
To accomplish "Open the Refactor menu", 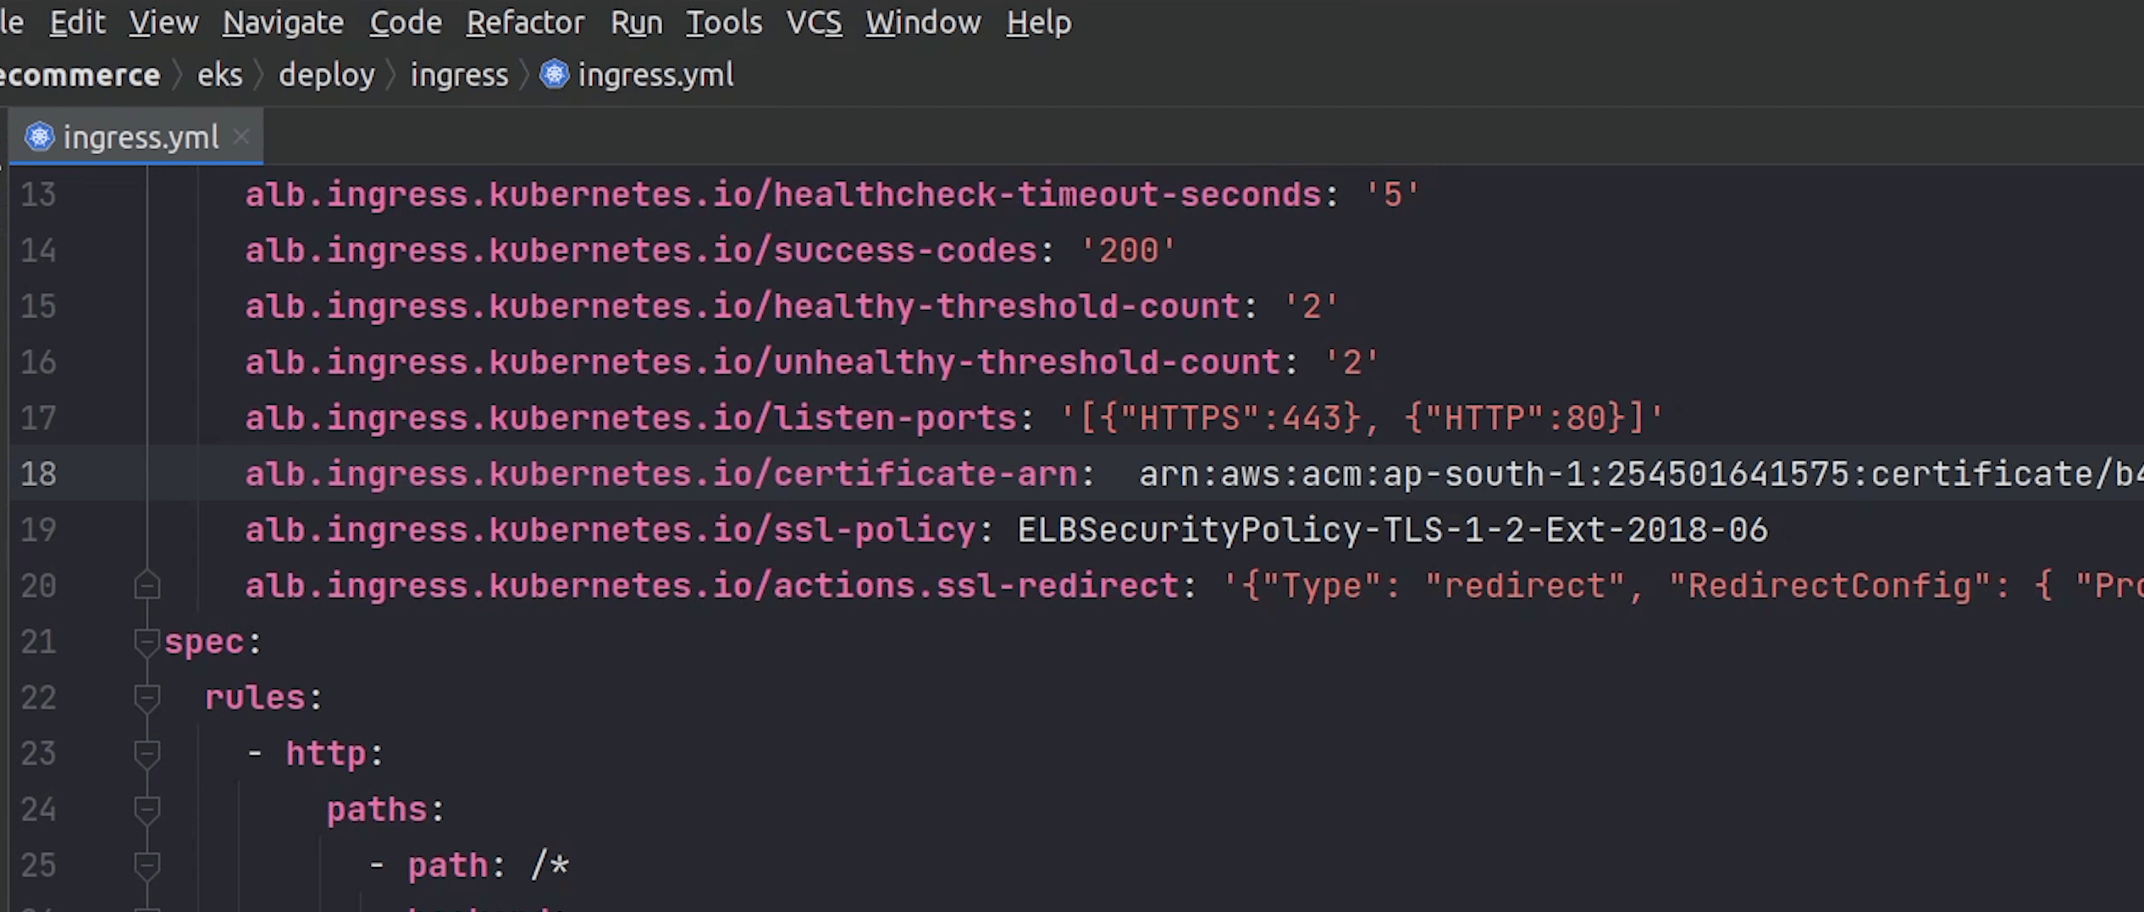I will 525,23.
